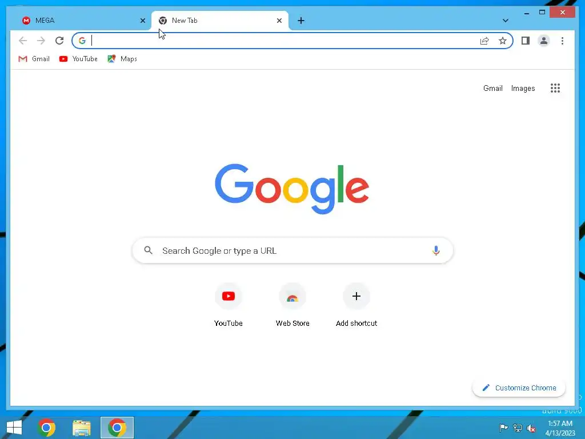585x439 pixels.
Task: Click the browser forward arrow
Action: coord(41,41)
